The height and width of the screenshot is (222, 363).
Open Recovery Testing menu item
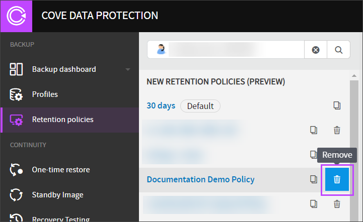coord(60,218)
